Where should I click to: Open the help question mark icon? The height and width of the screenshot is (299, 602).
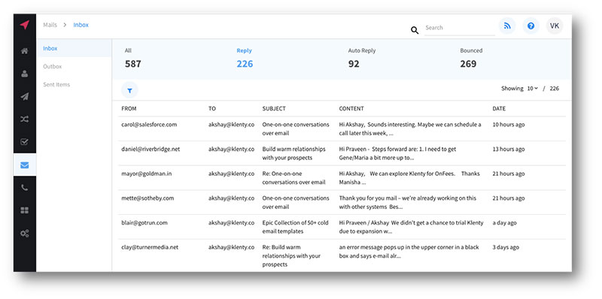[x=531, y=26]
